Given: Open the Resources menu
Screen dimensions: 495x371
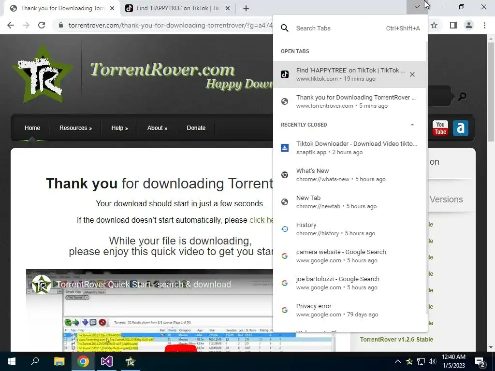Looking at the screenshot, I should [75, 128].
